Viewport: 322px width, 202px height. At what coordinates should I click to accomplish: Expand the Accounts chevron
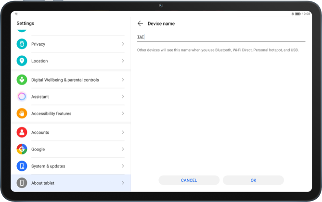click(x=123, y=132)
